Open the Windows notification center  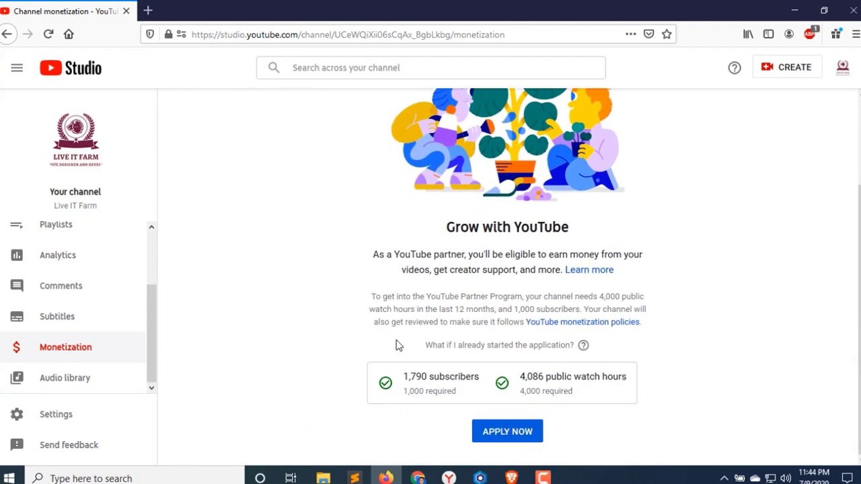pyautogui.click(x=847, y=478)
